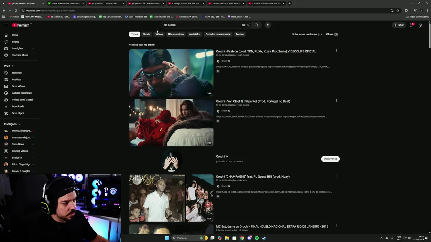Open the Windows Start menu
Image resolution: width=431 pixels, height=242 pixels.
coord(167,238)
